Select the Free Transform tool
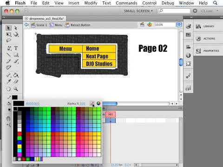223x167 pixels. tap(8, 34)
